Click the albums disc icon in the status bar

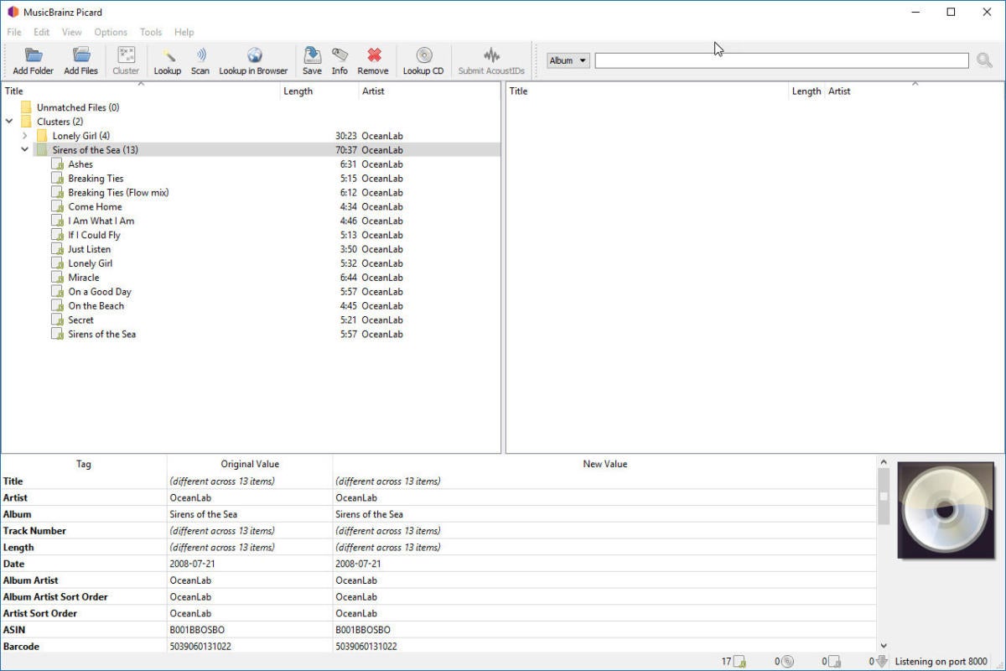(x=787, y=662)
